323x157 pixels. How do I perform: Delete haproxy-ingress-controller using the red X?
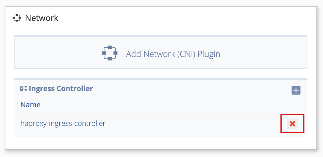click(x=292, y=124)
